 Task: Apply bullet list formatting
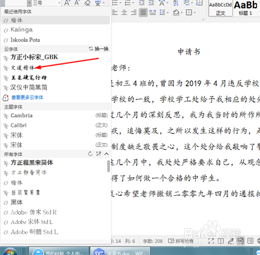click(x=115, y=3)
